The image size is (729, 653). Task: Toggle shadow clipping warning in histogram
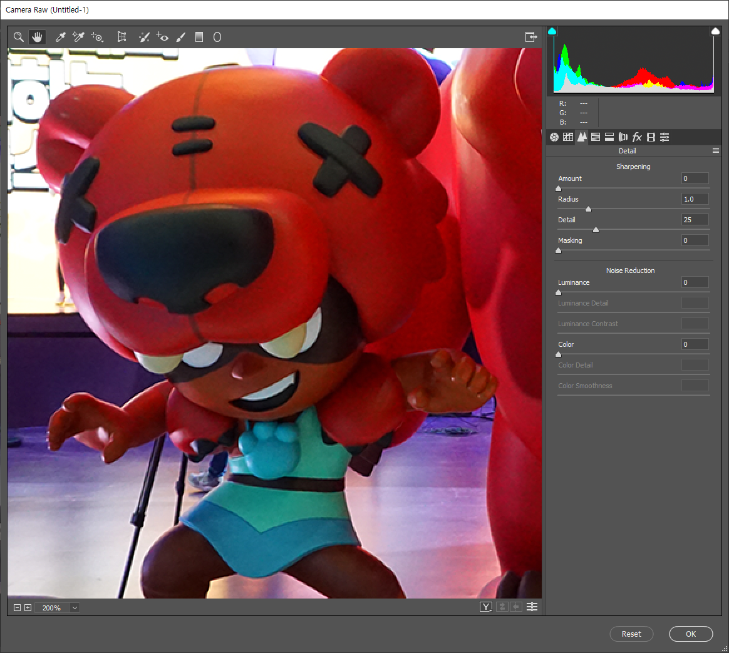click(x=552, y=31)
